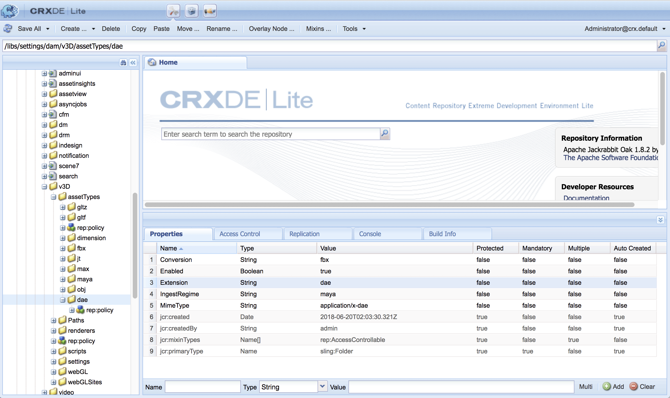Image resolution: width=670 pixels, height=398 pixels.
Task: Click the assetTypes folder icon
Action: point(62,196)
